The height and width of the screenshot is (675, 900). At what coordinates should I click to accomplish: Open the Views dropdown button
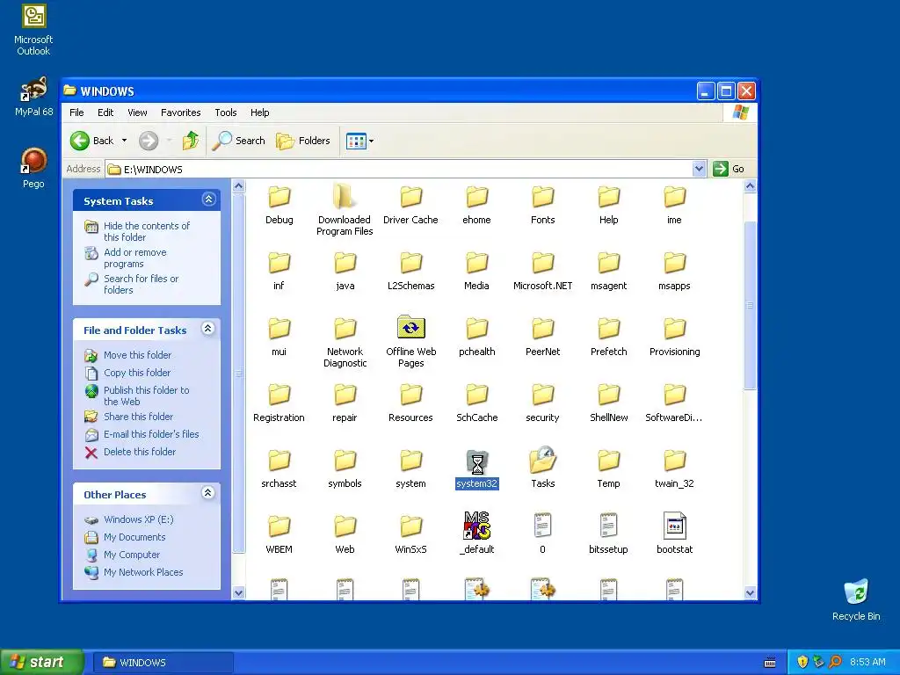(359, 141)
